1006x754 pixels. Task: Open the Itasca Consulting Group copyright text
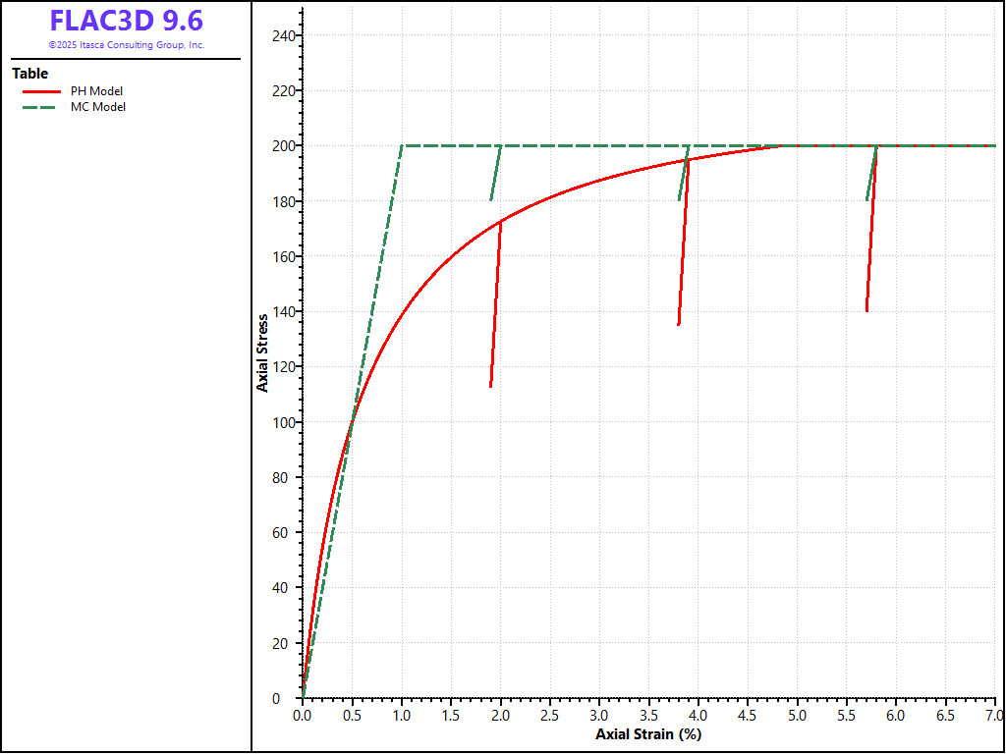pyautogui.click(x=126, y=45)
